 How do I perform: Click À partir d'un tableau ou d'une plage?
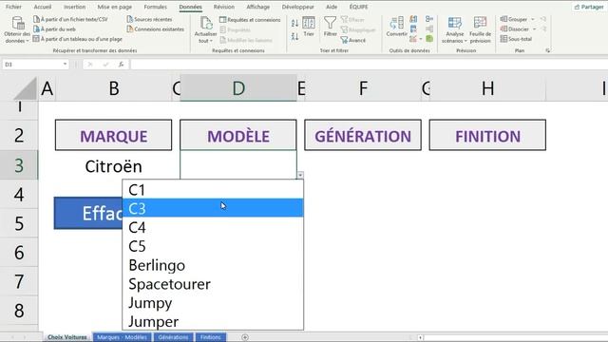(x=78, y=39)
